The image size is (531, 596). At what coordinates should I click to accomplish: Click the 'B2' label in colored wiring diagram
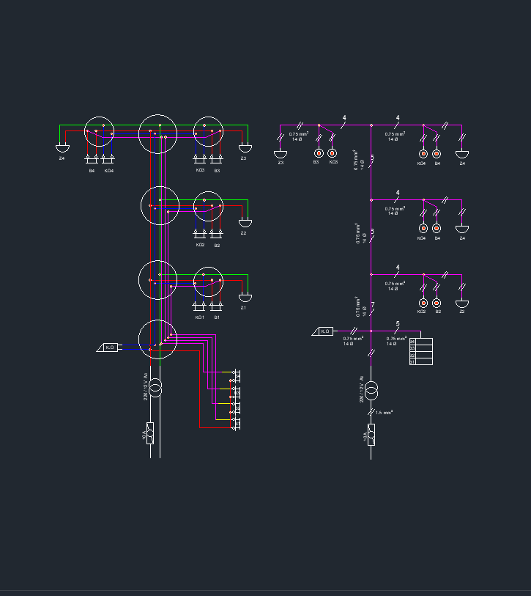pyautogui.click(x=217, y=246)
